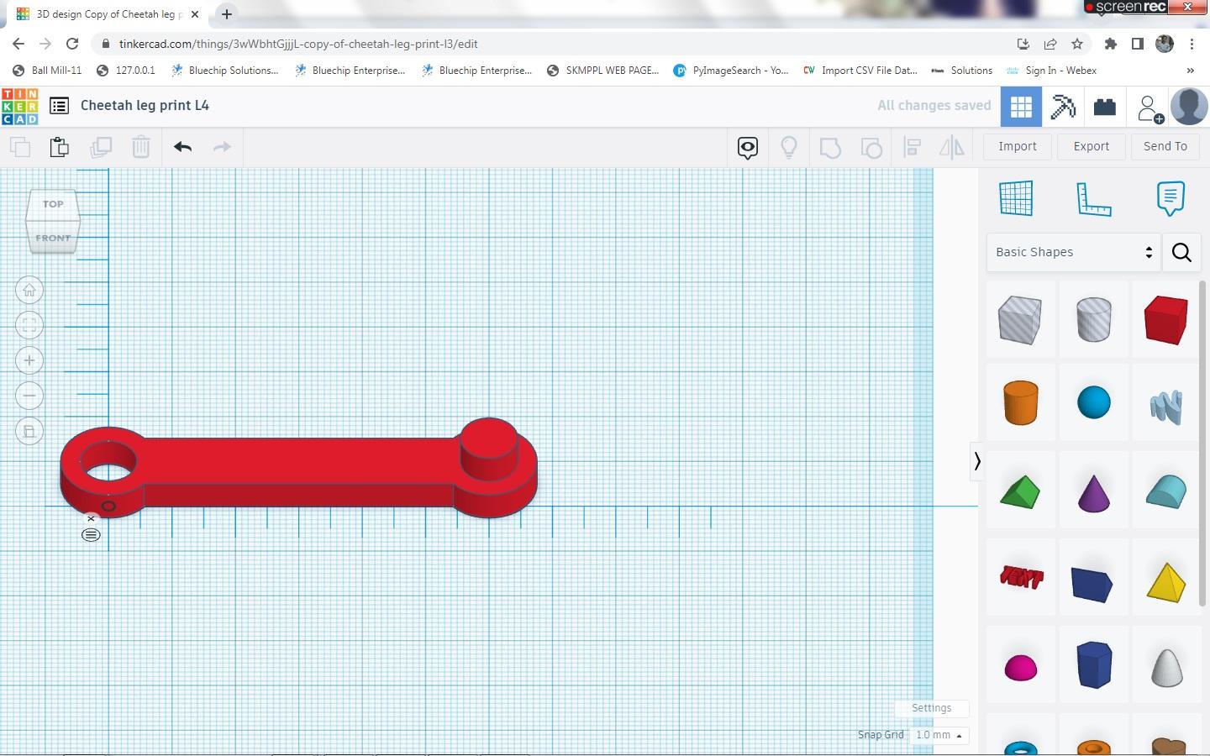Undo the last action
Screen dimensions: 1210x756
click(182, 147)
